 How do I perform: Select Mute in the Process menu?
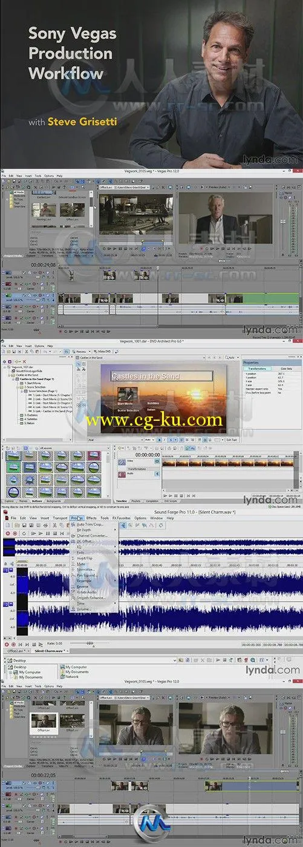[81, 564]
